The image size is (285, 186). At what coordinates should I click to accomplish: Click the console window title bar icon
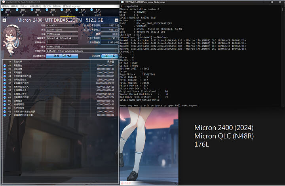coord(122,2)
